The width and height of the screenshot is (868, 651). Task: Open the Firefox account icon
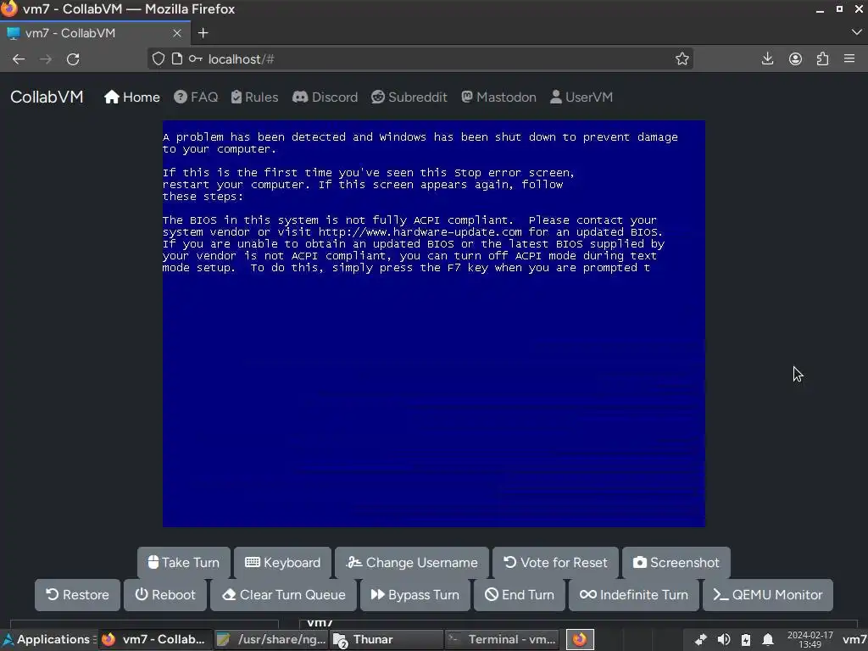pos(795,58)
